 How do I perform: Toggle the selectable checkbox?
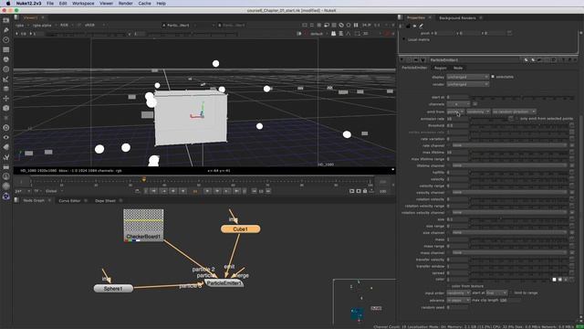pyautogui.click(x=493, y=77)
